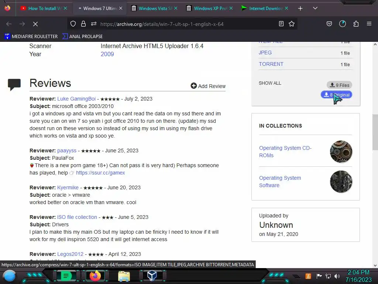Open reviewer paayyss profile
Viewport: 378px width, 284px height.
tap(67, 151)
